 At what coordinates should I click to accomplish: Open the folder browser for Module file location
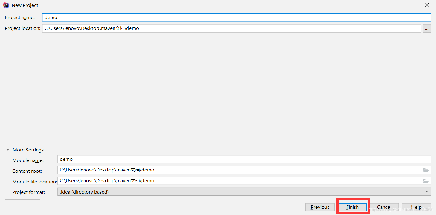426,181
